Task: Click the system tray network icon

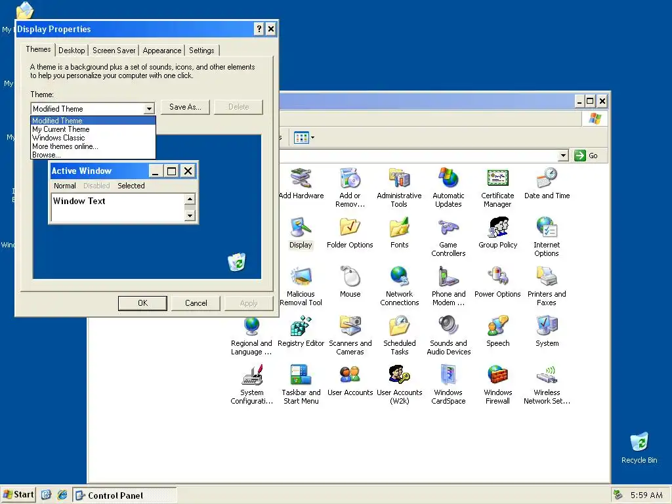Action: [x=618, y=495]
